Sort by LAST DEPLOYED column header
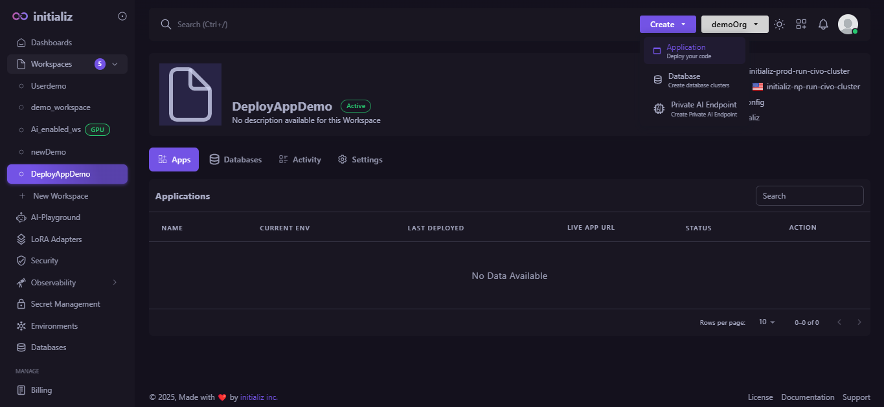Viewport: 884px width, 407px height. click(x=436, y=228)
